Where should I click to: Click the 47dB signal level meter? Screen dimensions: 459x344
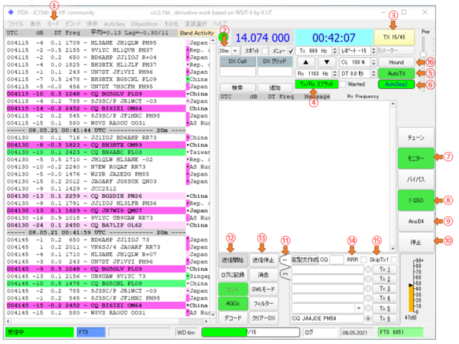click(411, 287)
